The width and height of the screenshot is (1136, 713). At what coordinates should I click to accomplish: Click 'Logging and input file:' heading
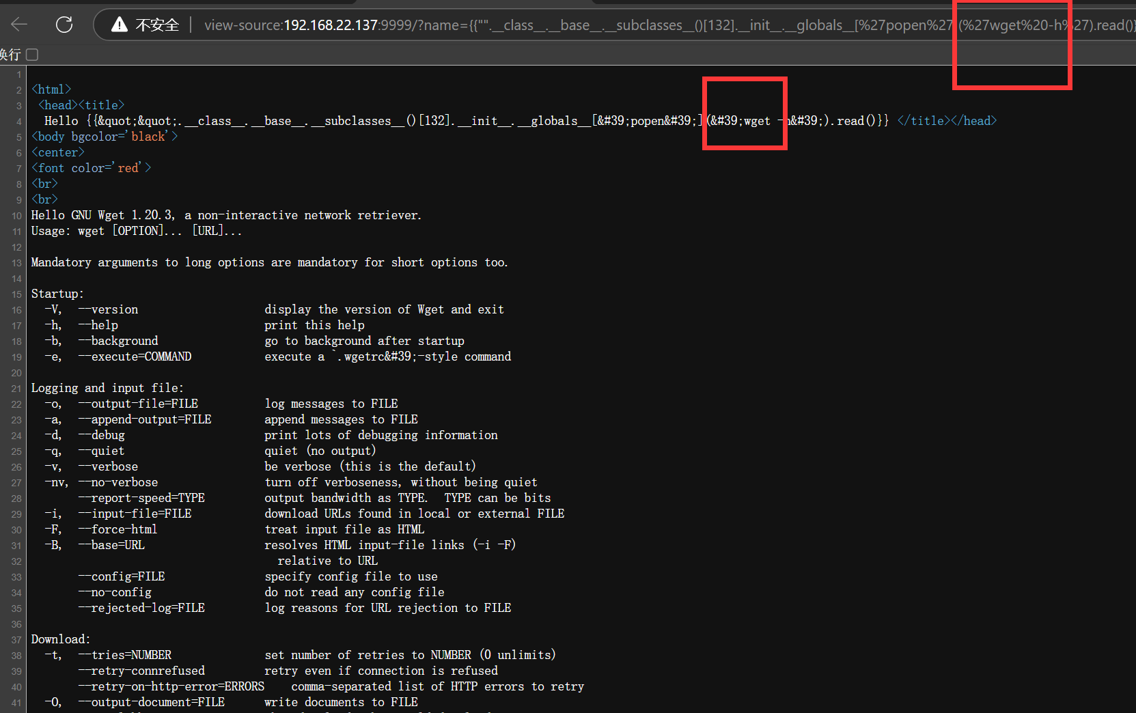pos(107,388)
